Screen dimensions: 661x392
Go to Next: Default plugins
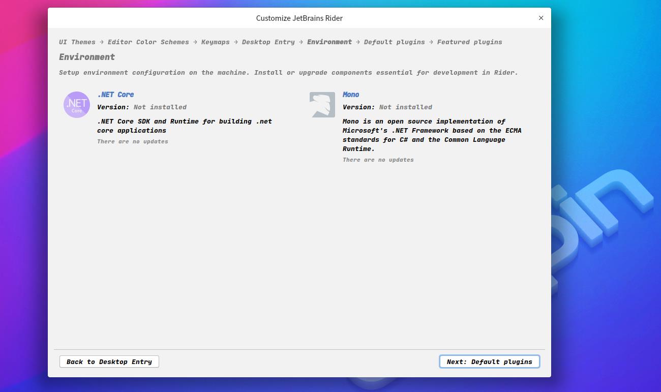click(490, 361)
